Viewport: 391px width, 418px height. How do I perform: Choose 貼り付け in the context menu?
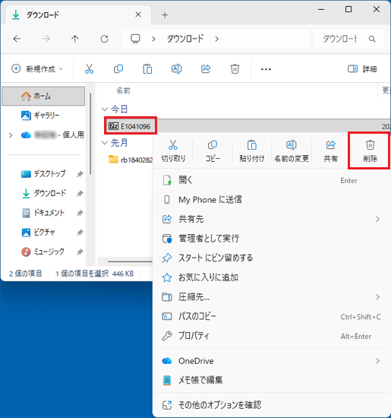pyautogui.click(x=252, y=151)
